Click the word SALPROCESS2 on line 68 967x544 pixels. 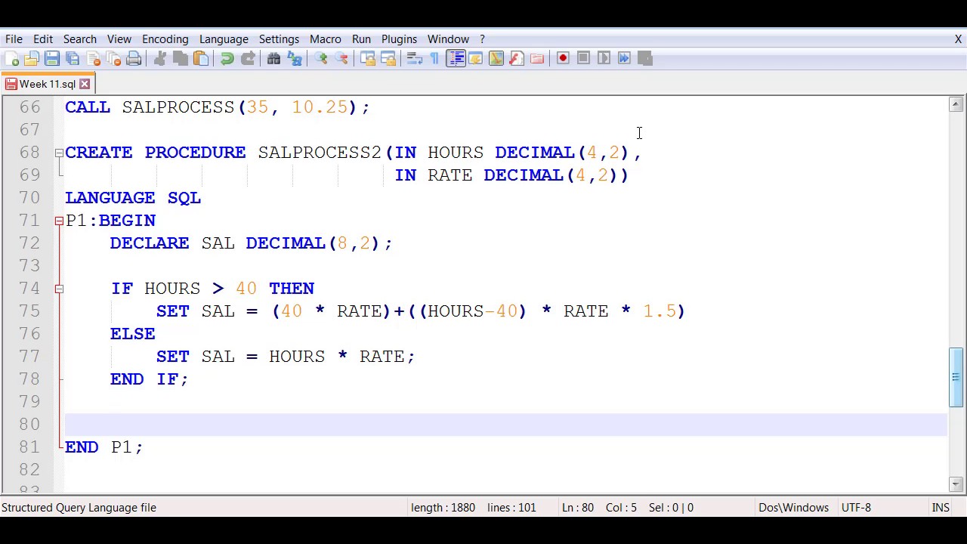point(320,153)
